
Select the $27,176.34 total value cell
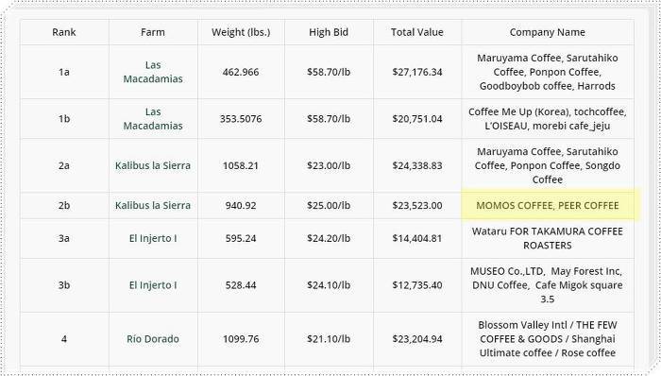(417, 72)
